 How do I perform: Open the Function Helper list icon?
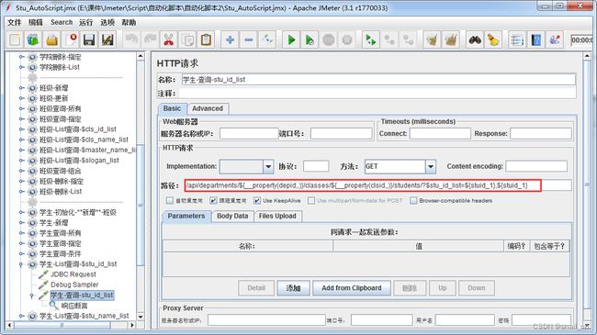517,39
